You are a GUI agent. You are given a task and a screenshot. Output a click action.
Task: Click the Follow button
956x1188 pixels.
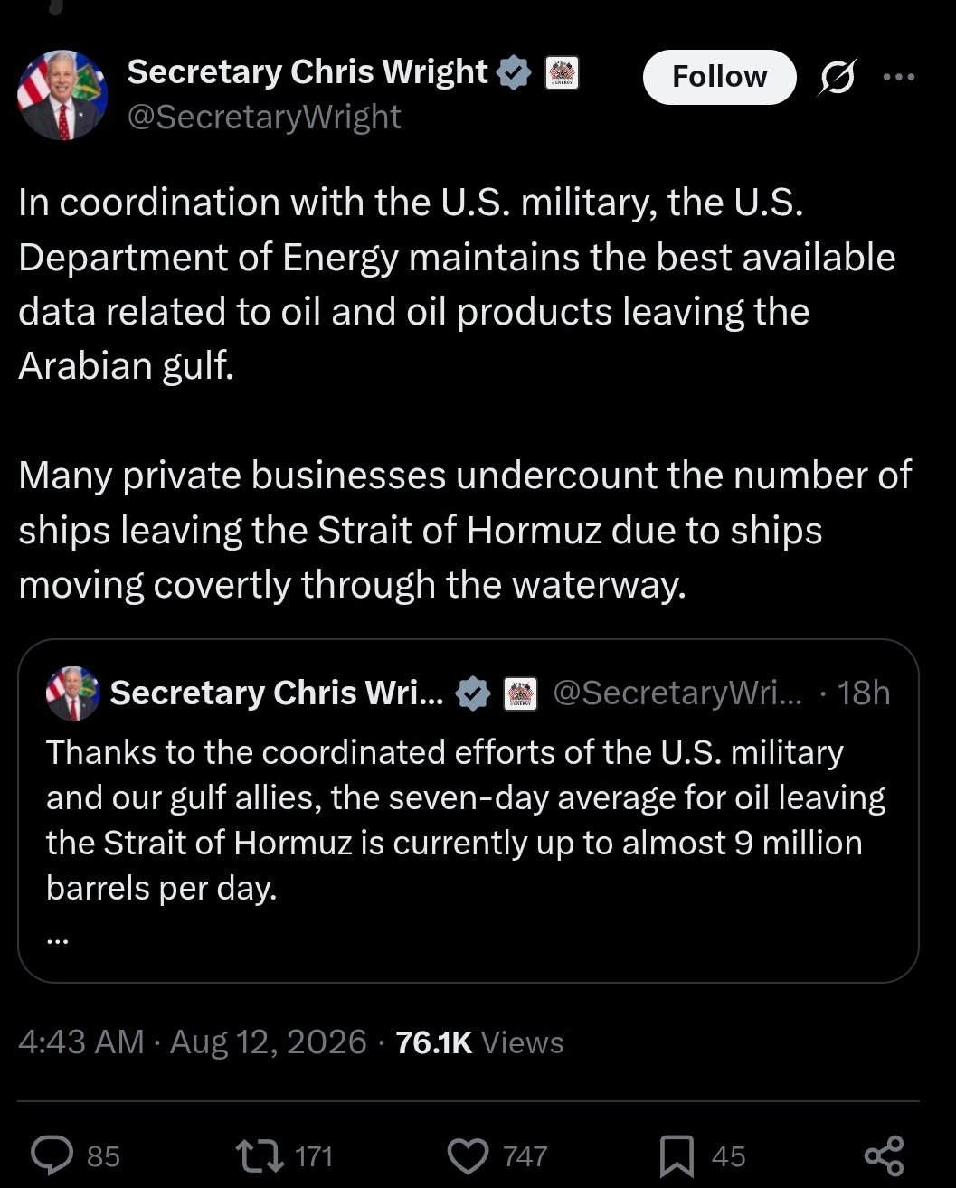coord(719,77)
